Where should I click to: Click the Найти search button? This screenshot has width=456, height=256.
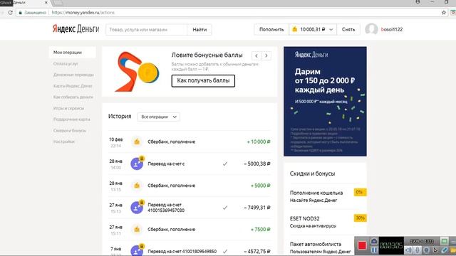pos(199,30)
